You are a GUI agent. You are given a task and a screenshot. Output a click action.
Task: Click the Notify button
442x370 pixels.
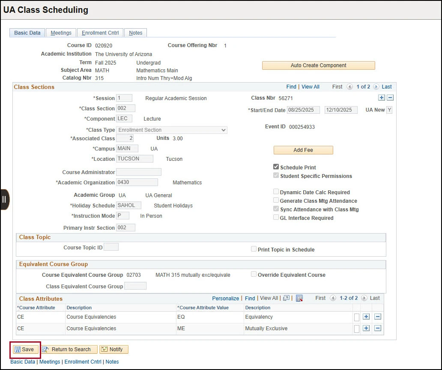(113, 349)
